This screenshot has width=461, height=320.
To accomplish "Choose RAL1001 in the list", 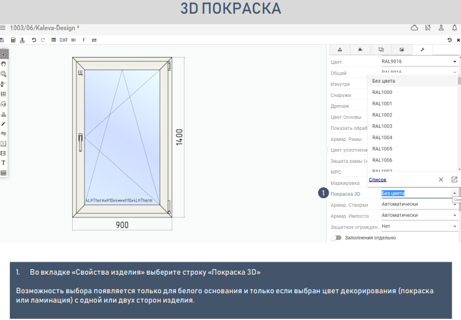I will click(x=413, y=104).
